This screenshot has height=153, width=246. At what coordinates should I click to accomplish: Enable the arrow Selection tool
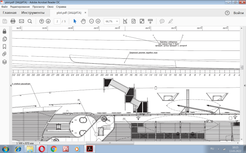75,21
